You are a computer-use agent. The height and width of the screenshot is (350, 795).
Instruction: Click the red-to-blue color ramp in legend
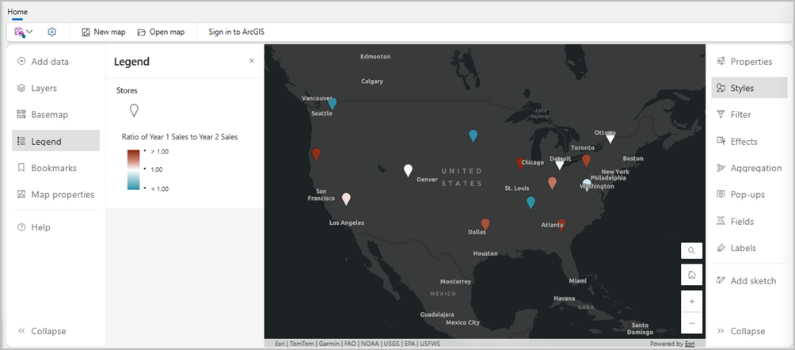(133, 170)
